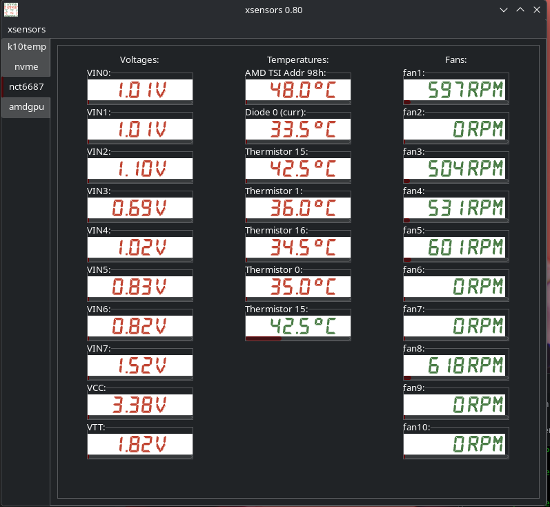Image resolution: width=550 pixels, height=507 pixels.
Task: Click the fan1 speed 597RPM
Action: tap(455, 90)
